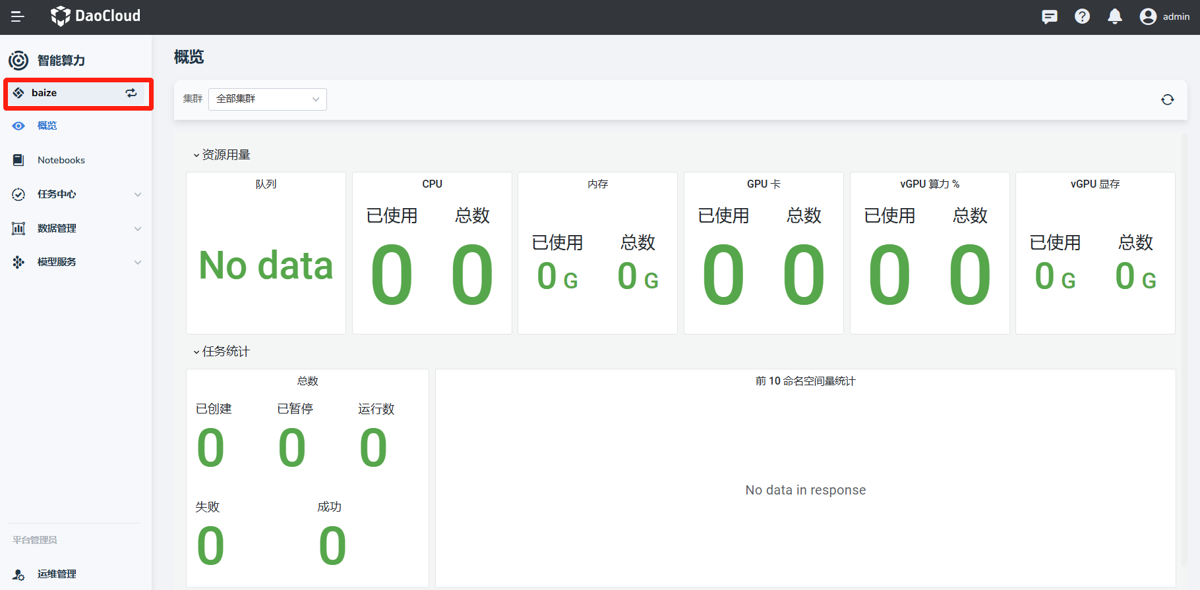
Task: Switch workspace using baize swap icon
Action: tap(131, 93)
